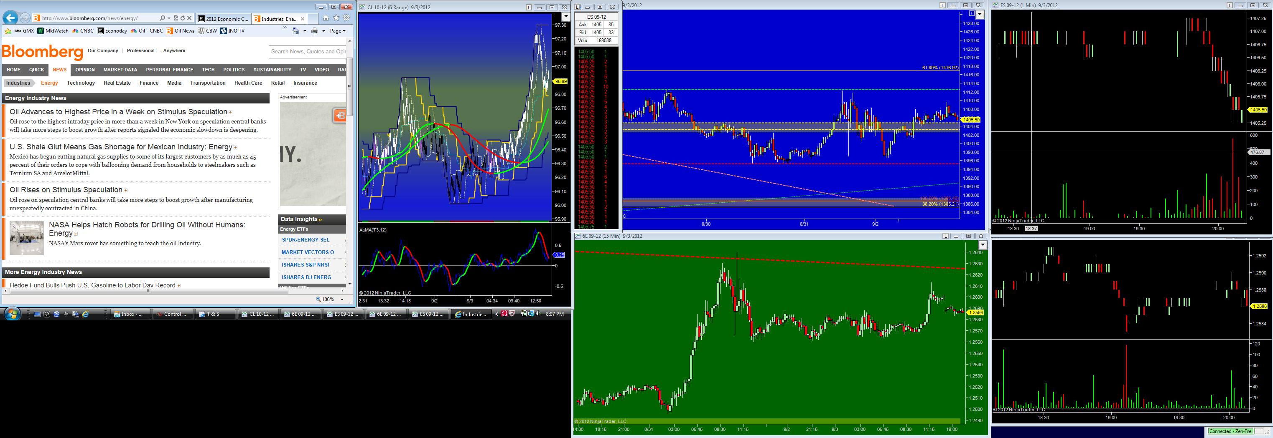Launch Internet Explorer from quick launch
The height and width of the screenshot is (438, 1273).
(x=85, y=314)
